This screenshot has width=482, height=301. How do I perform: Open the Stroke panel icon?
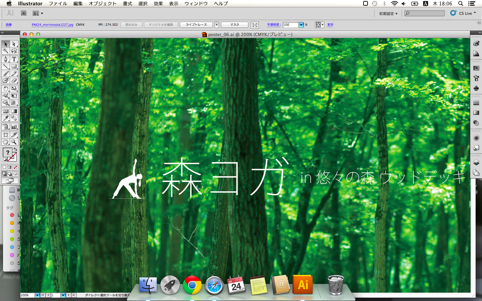(476, 103)
